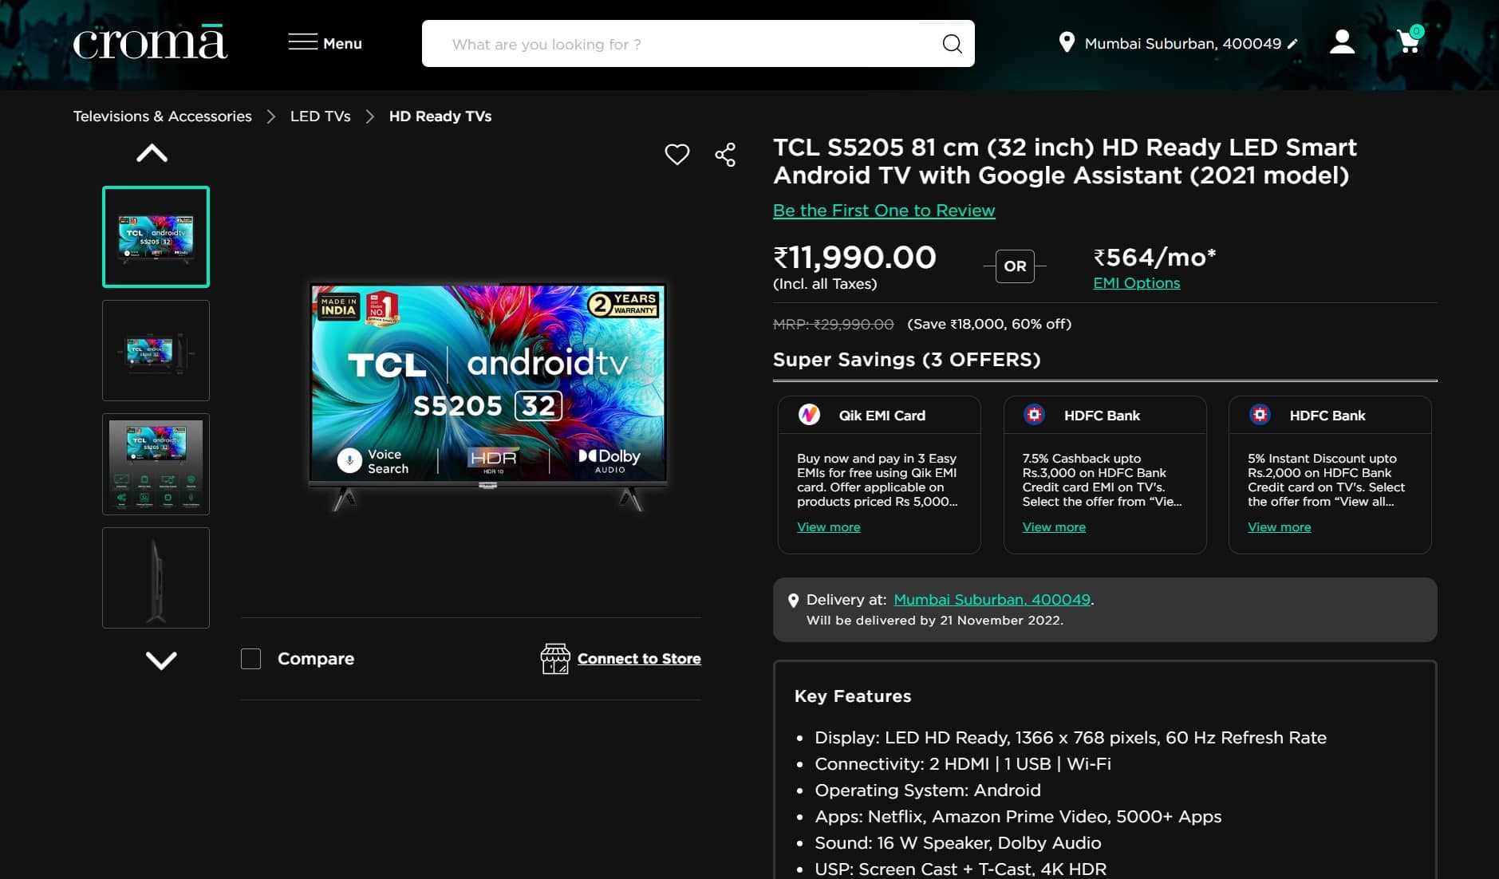The height and width of the screenshot is (879, 1499).
Task: Open the Croma logo homepage
Action: [150, 43]
